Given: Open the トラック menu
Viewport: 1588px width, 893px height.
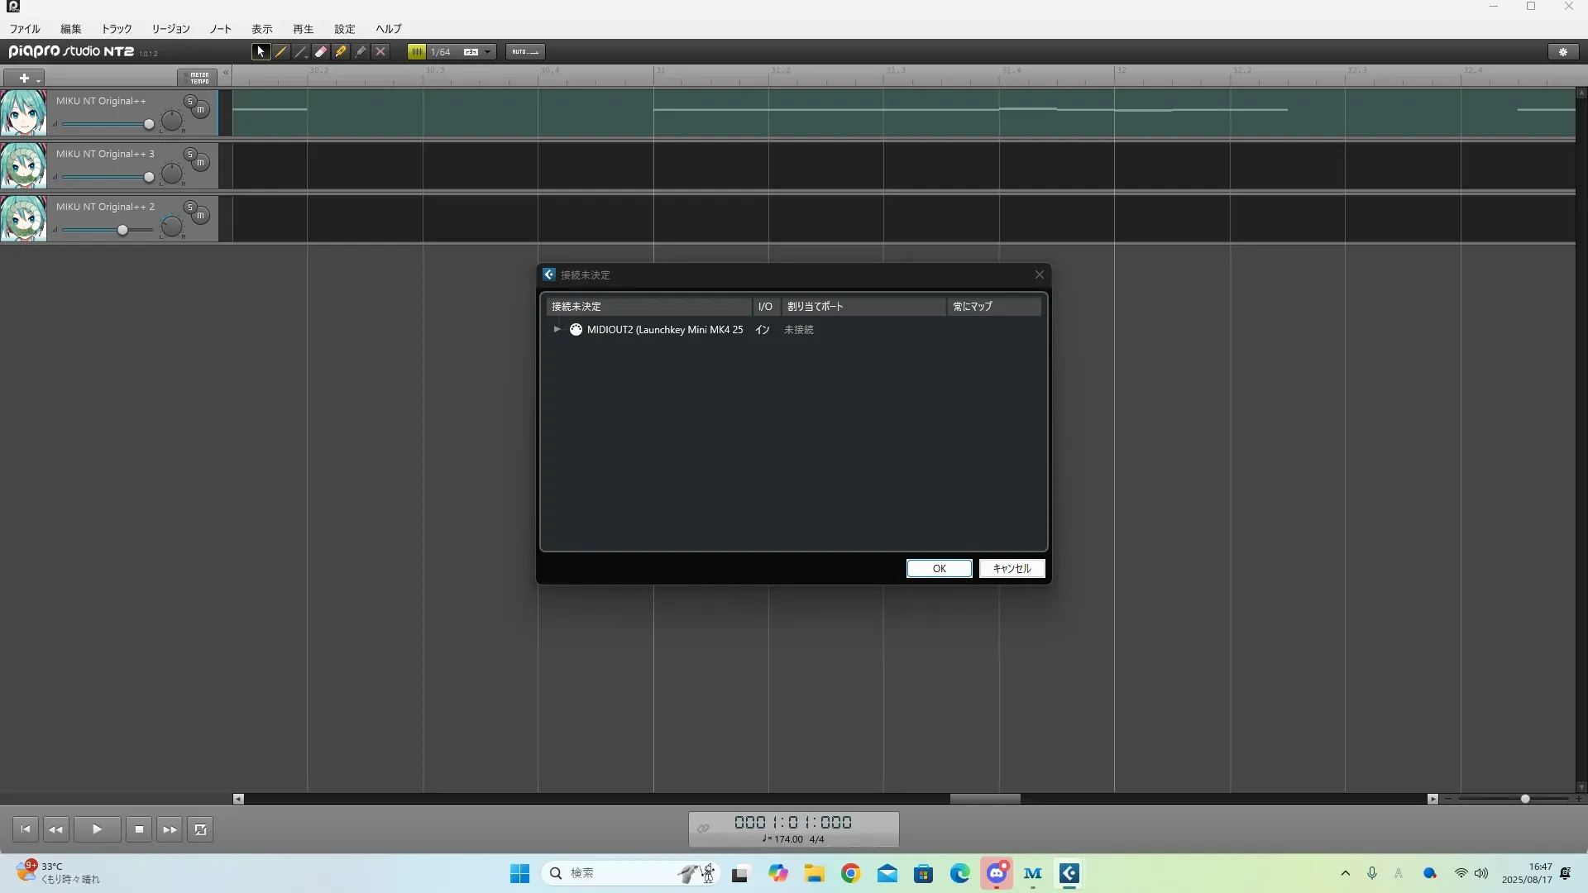Looking at the screenshot, I should tap(117, 29).
